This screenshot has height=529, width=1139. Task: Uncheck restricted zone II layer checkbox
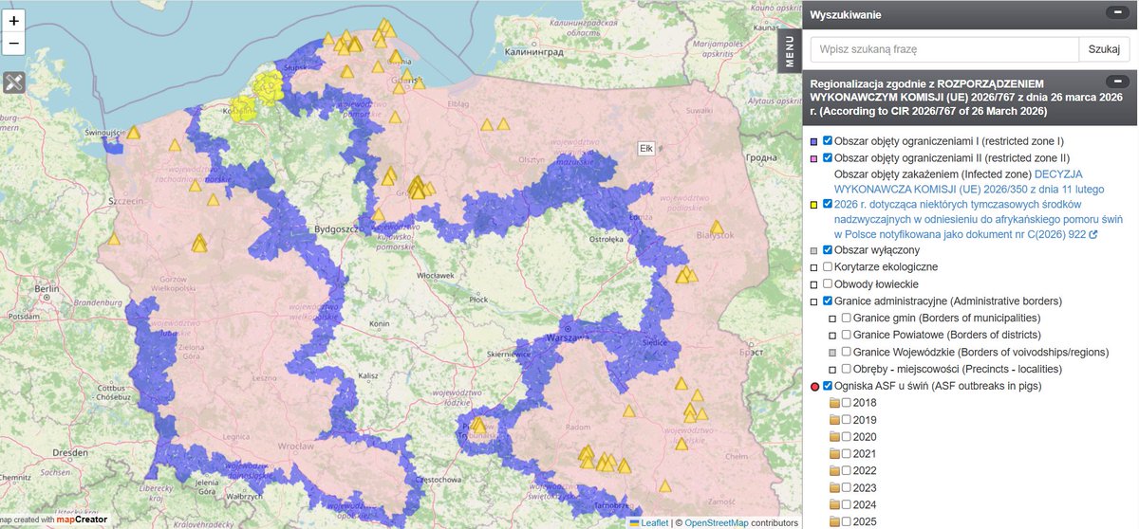coord(828,157)
